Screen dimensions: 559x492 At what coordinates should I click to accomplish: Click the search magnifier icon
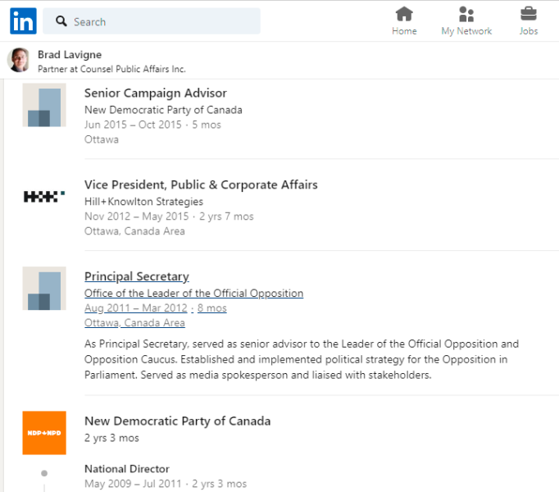61,21
